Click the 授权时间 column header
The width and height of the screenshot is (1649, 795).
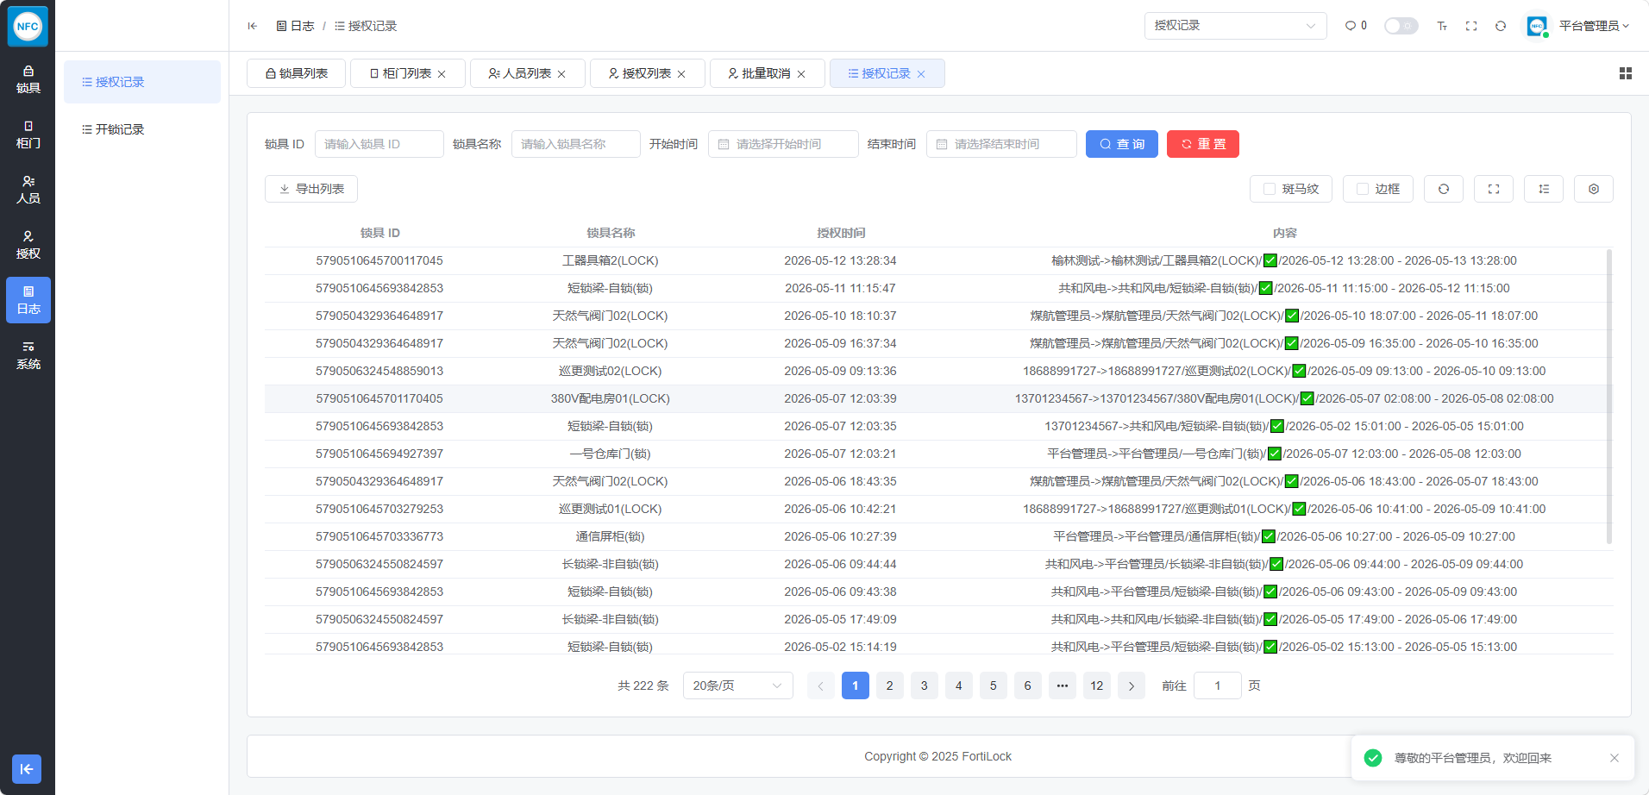click(841, 233)
